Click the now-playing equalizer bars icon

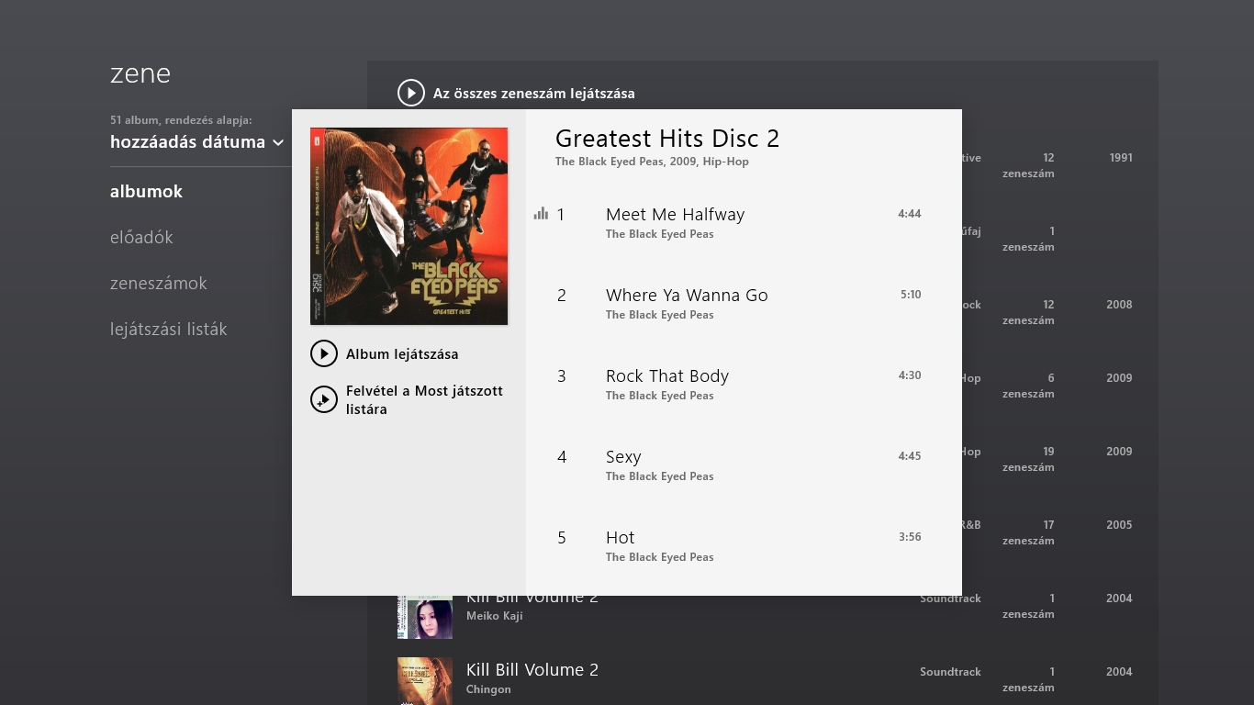(541, 214)
